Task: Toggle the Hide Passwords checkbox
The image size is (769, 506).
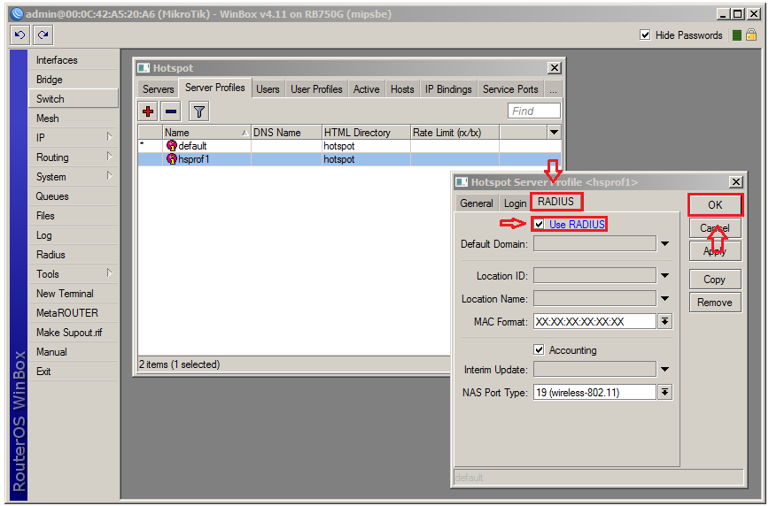Action: [x=645, y=35]
